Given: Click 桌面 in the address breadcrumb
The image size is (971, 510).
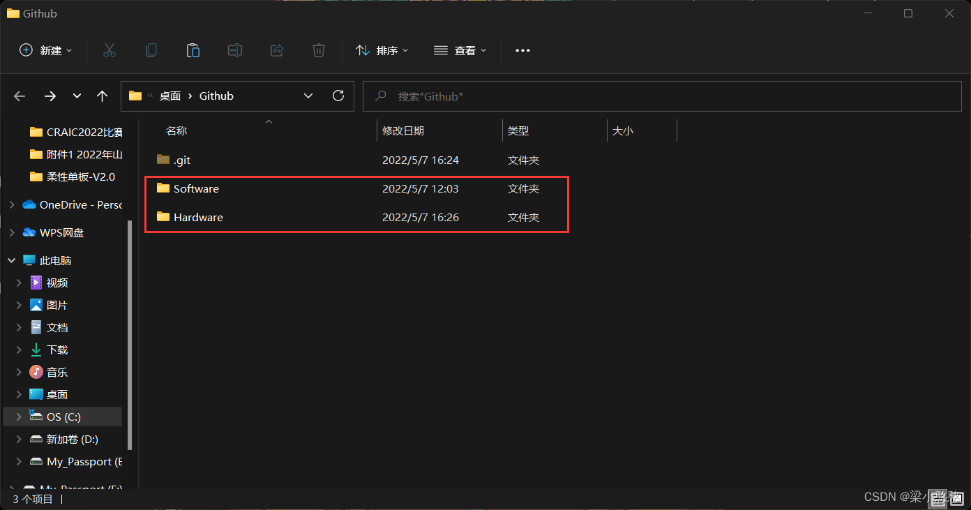Looking at the screenshot, I should (x=170, y=96).
